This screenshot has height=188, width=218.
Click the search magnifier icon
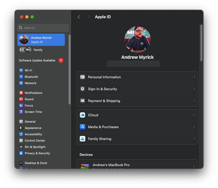click(x=21, y=28)
